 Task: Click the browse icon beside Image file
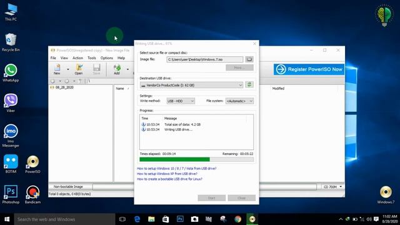(249, 59)
